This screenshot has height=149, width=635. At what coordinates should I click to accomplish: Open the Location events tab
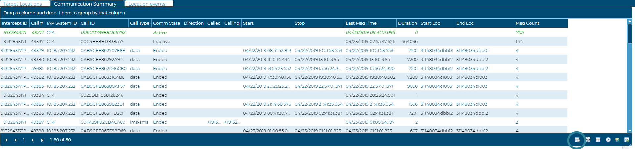[x=147, y=4]
